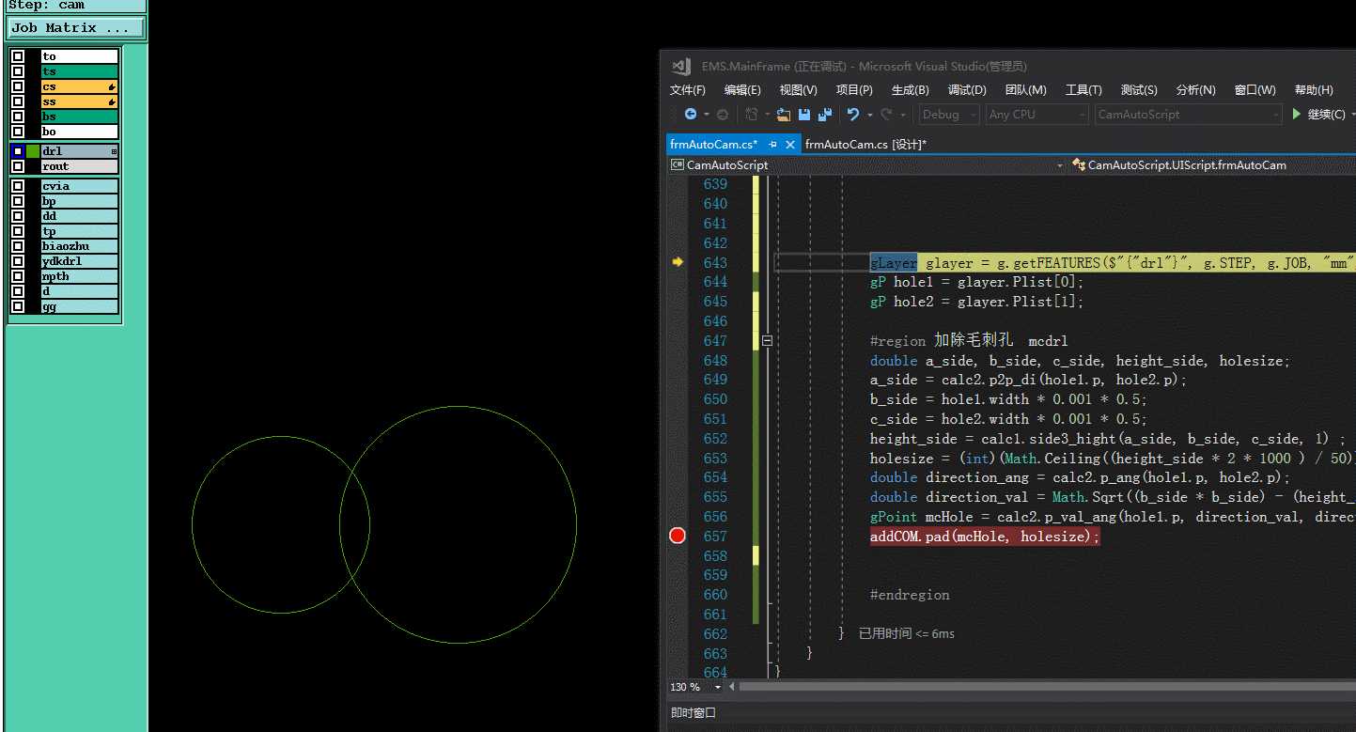Click the green Continue play icon
This screenshot has height=732, width=1356.
[1297, 115]
